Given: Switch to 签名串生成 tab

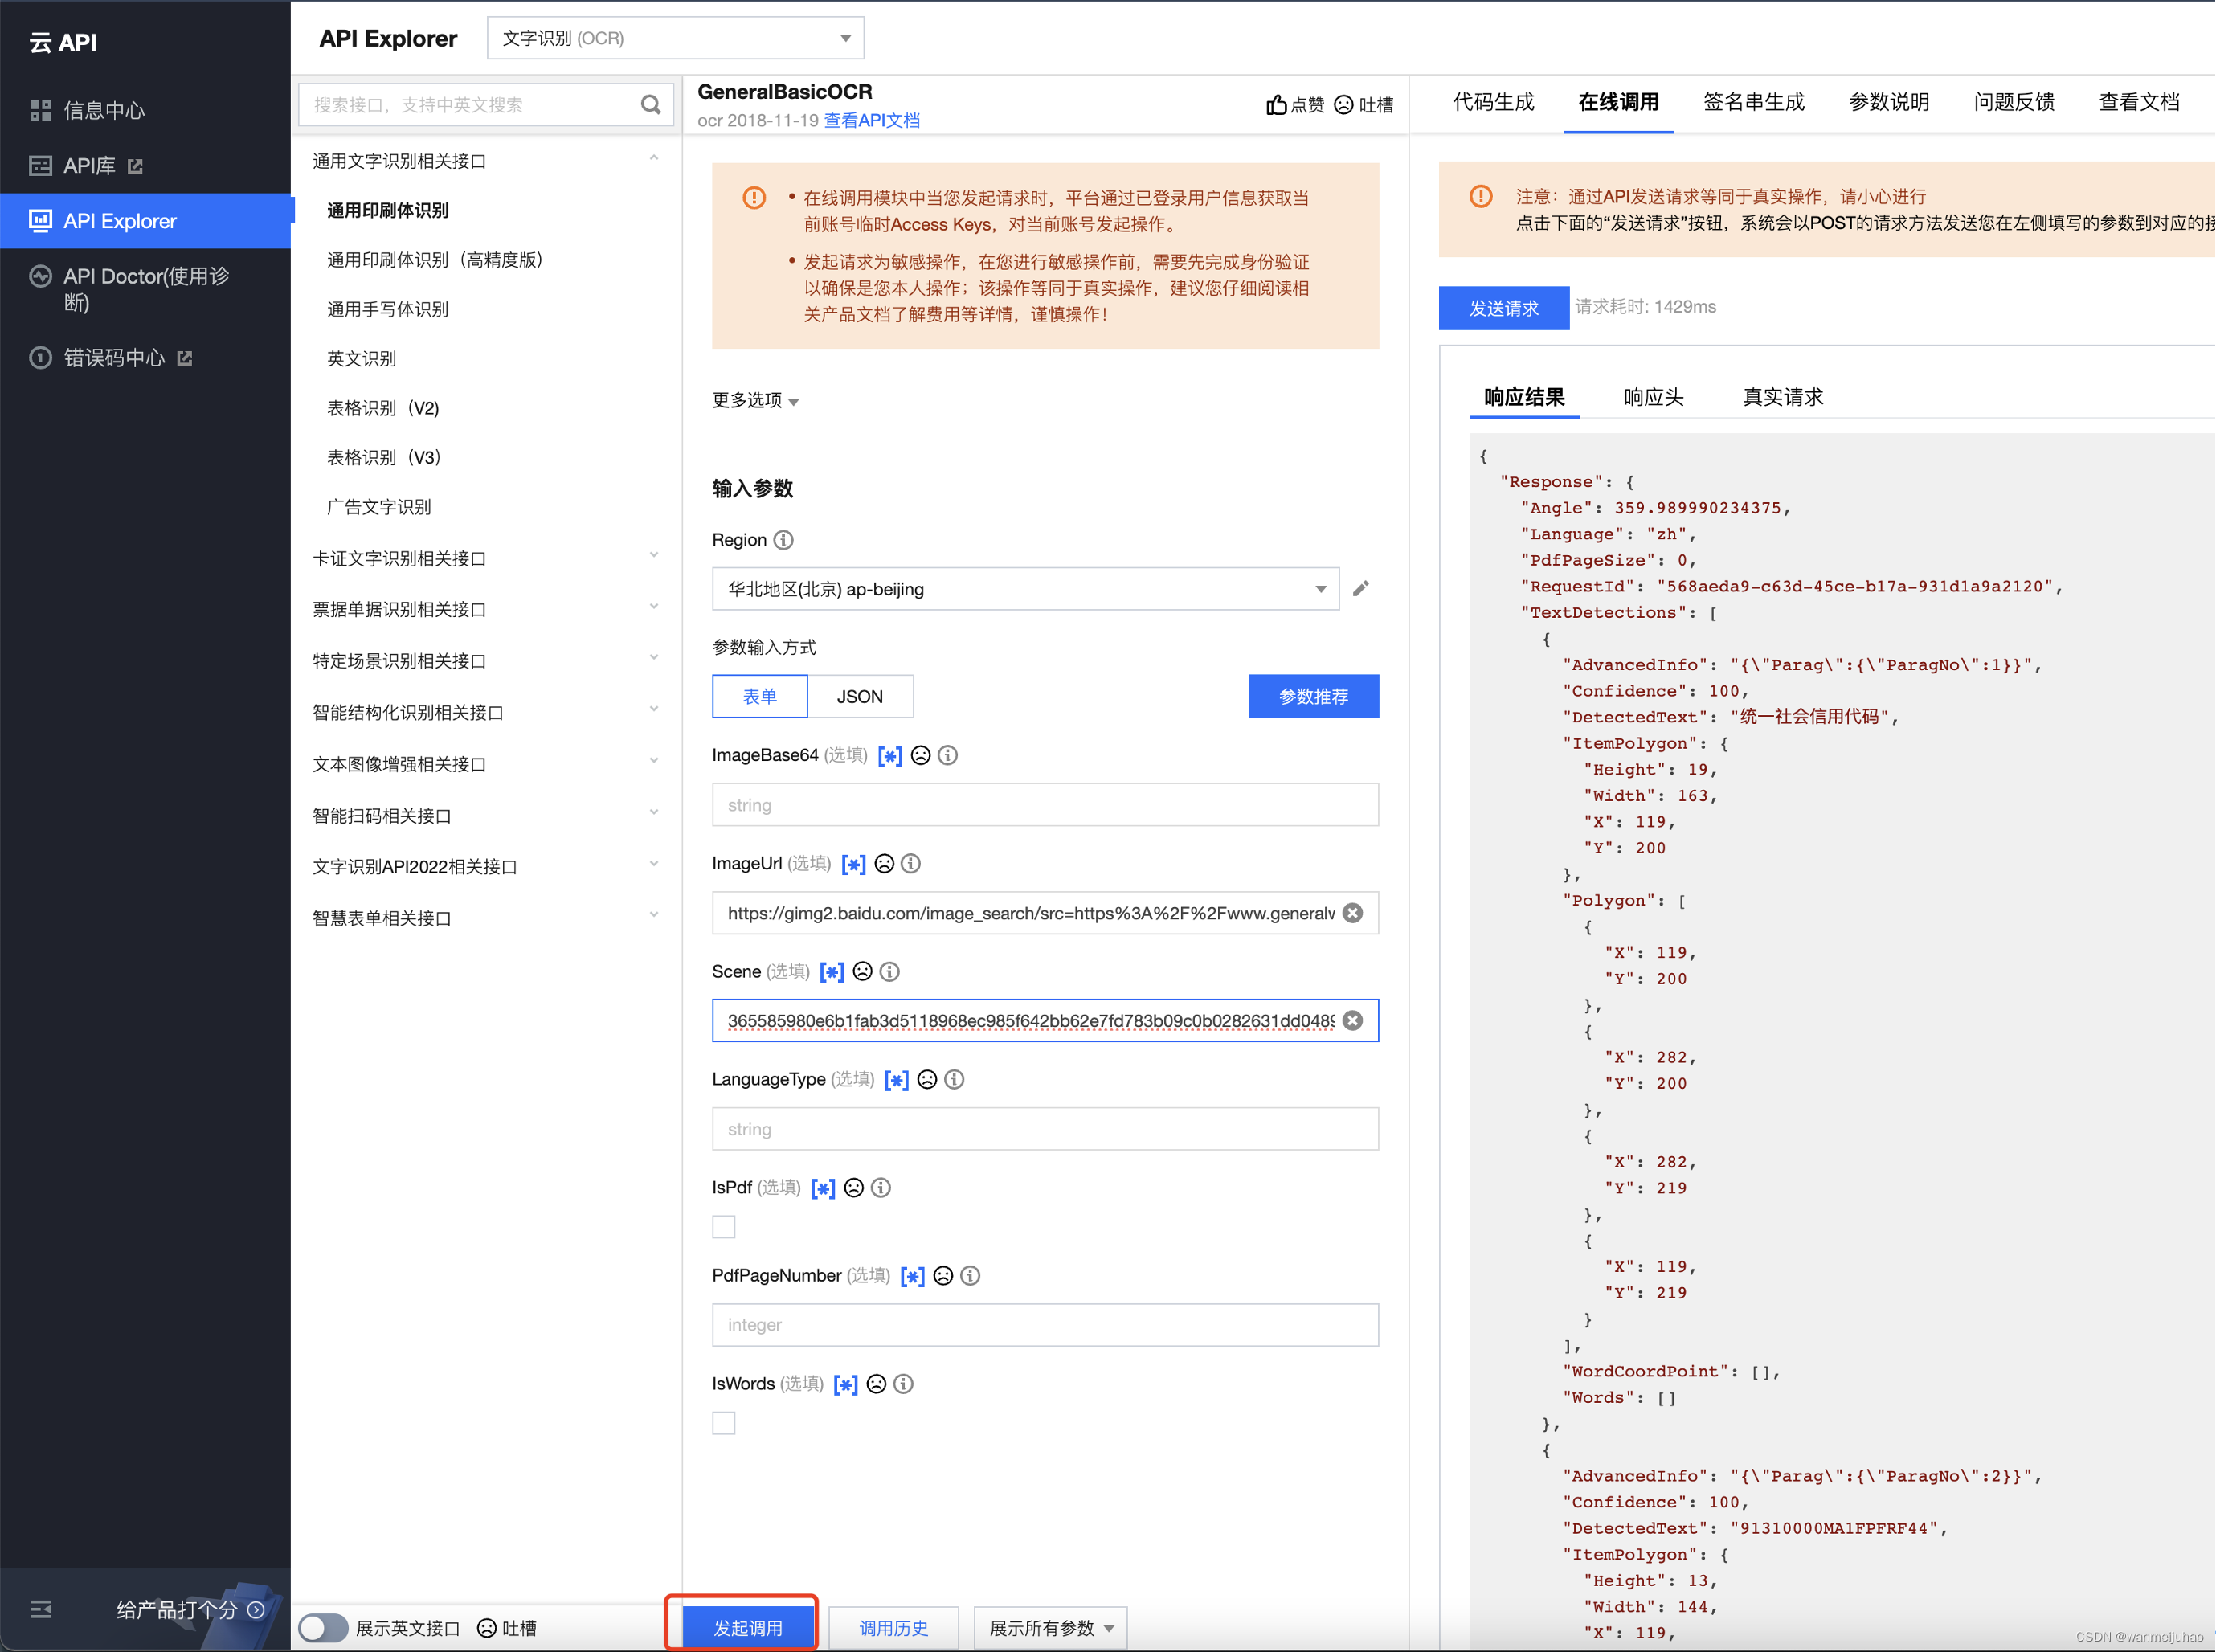Looking at the screenshot, I should pos(1755,102).
